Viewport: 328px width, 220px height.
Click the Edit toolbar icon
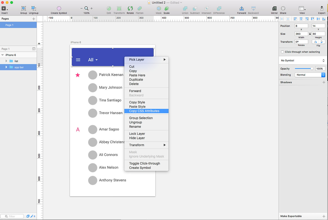pos(109,8)
